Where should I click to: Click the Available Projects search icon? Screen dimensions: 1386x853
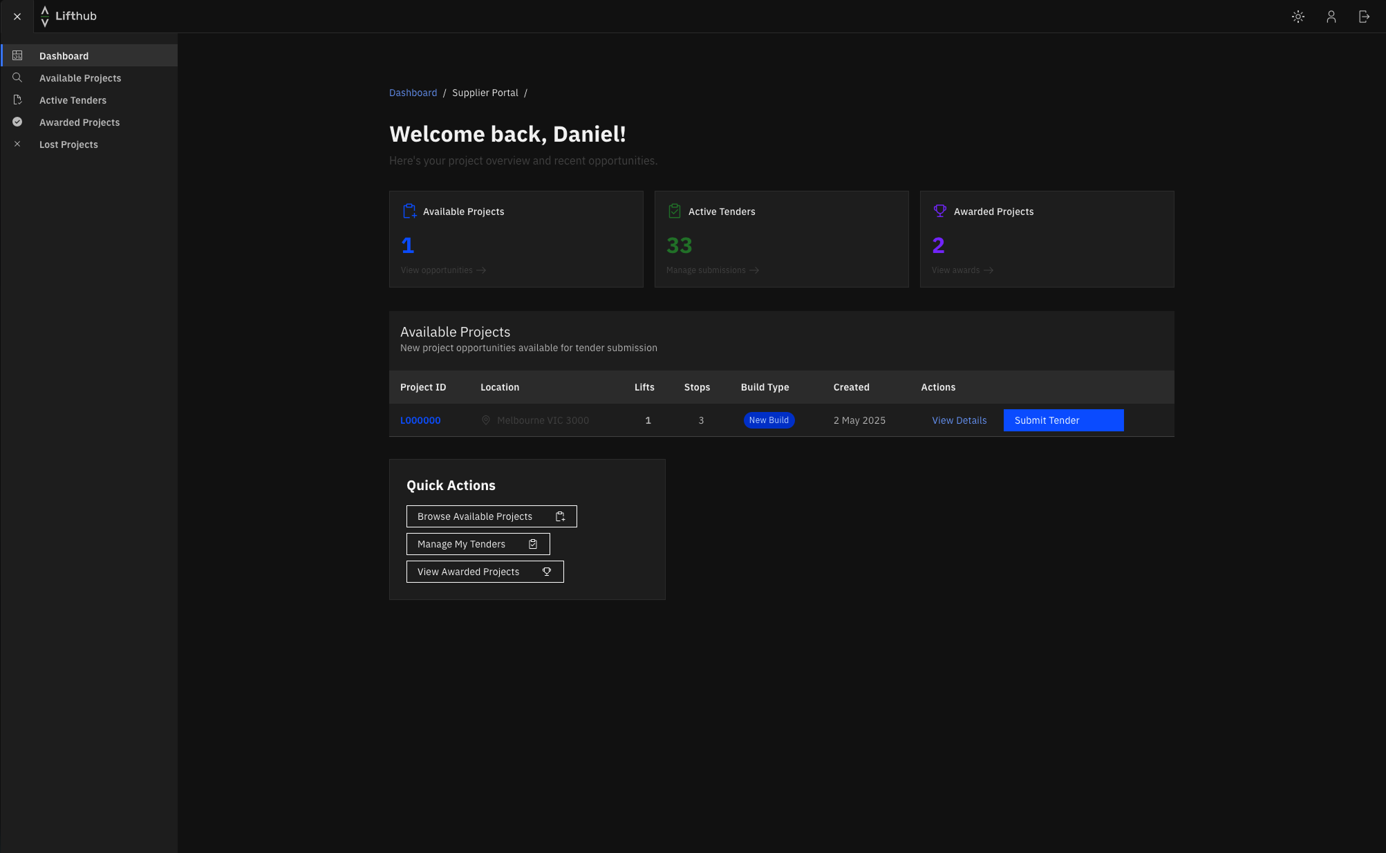17,77
